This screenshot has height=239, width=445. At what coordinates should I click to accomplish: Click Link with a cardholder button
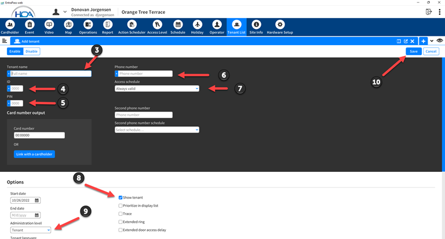point(35,154)
